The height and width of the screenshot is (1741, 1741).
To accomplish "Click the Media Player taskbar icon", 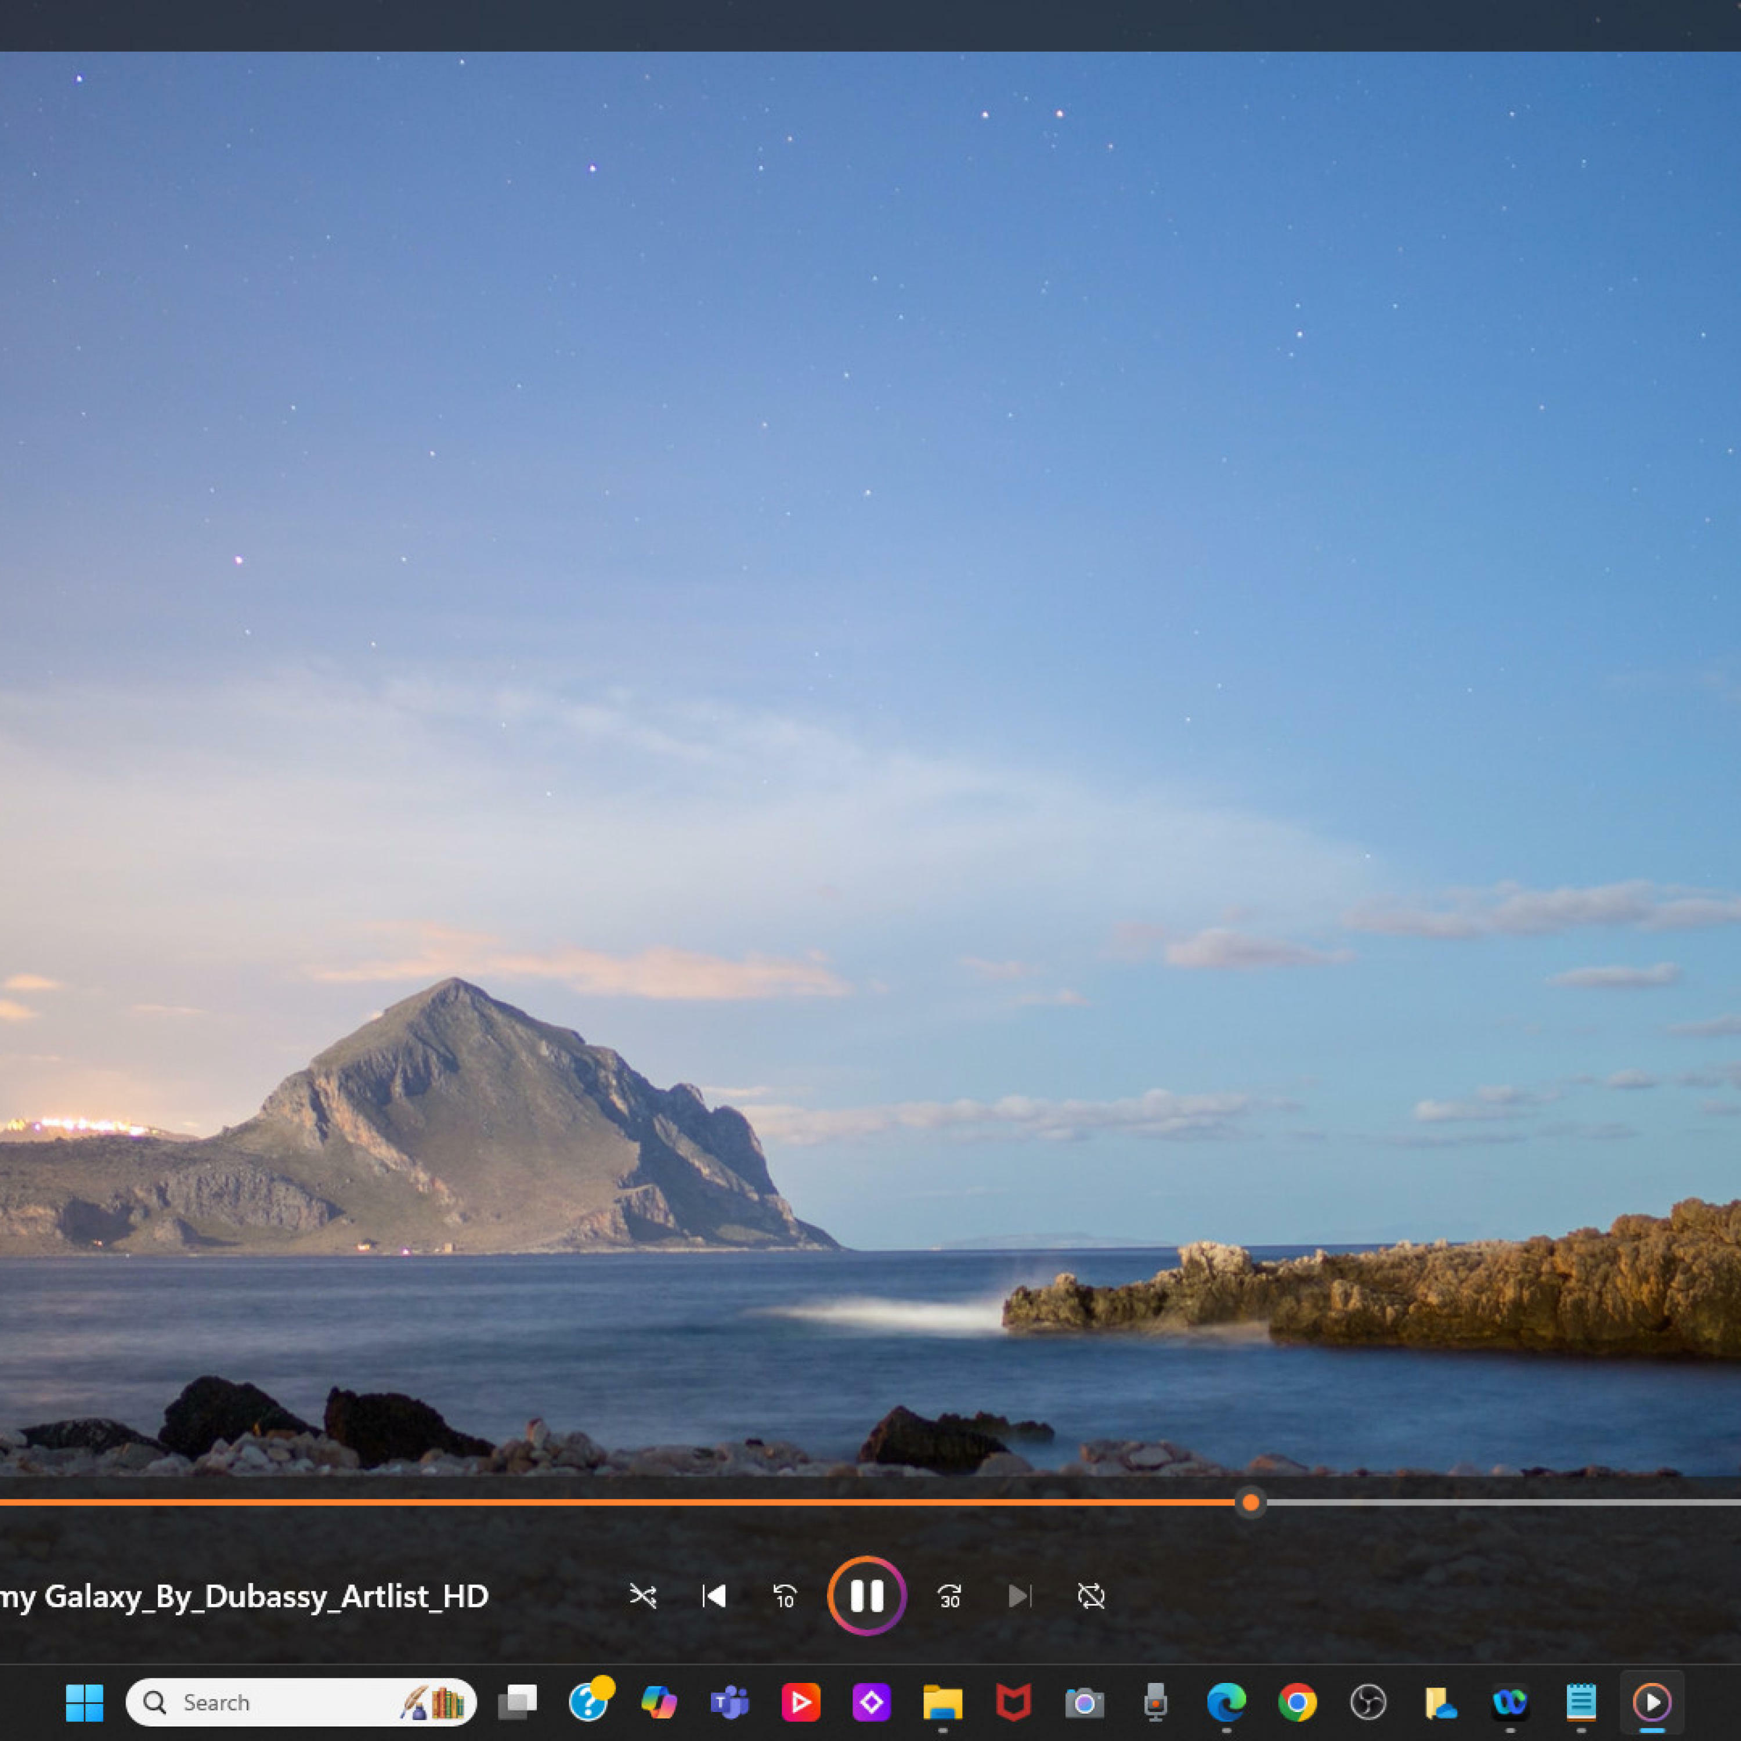I will click(1652, 1702).
